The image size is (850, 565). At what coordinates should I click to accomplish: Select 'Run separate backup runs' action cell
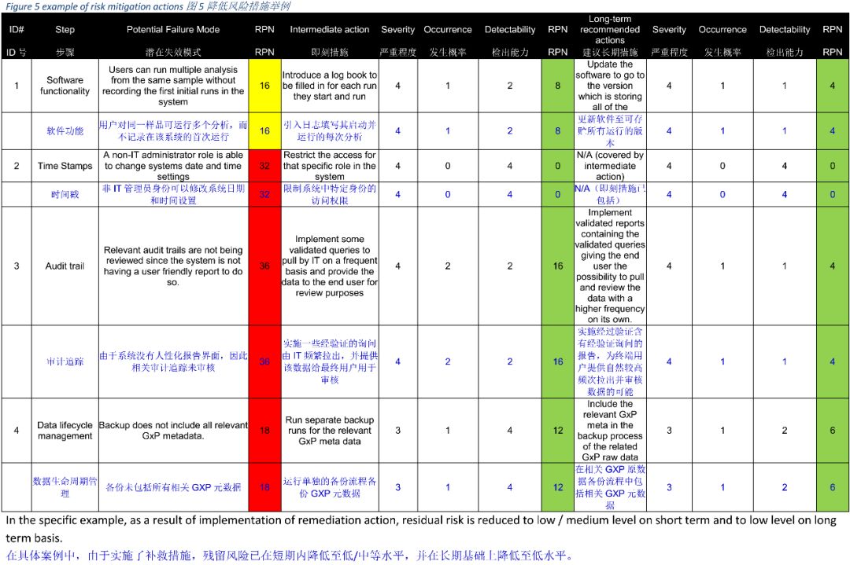click(x=330, y=431)
